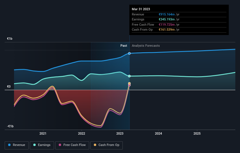
Task: Click the 2024 x-axis label
Action: (x=158, y=133)
